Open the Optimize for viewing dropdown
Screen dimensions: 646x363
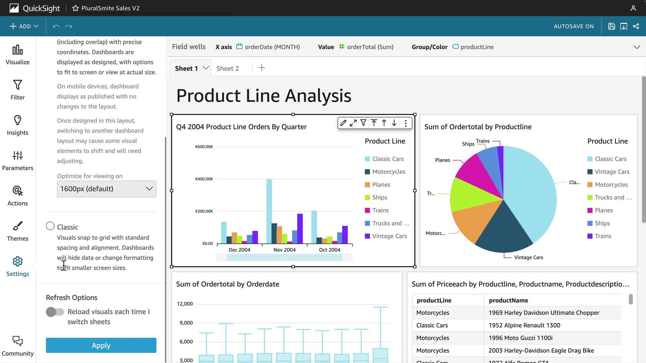[106, 189]
